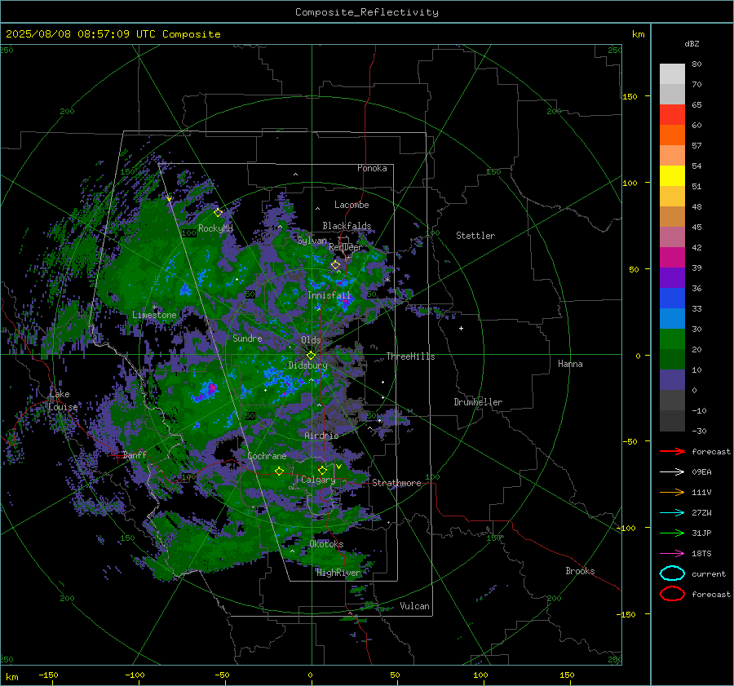
Task: Click the orange 111V arrow legend icon
Action: tap(672, 492)
